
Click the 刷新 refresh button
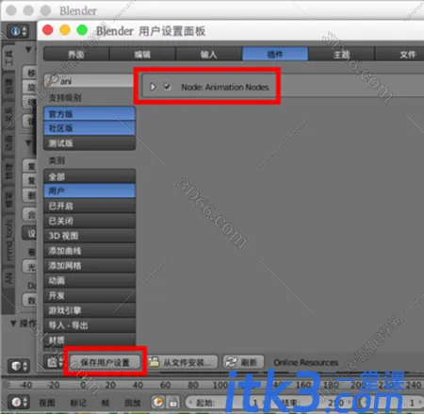pyautogui.click(x=244, y=362)
